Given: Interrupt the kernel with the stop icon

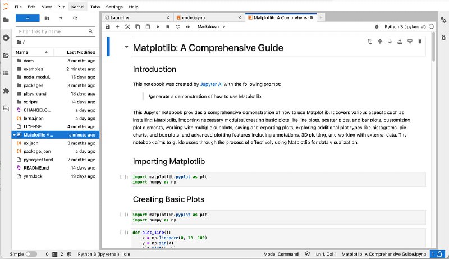Looking at the screenshot, I should click(x=168, y=26).
